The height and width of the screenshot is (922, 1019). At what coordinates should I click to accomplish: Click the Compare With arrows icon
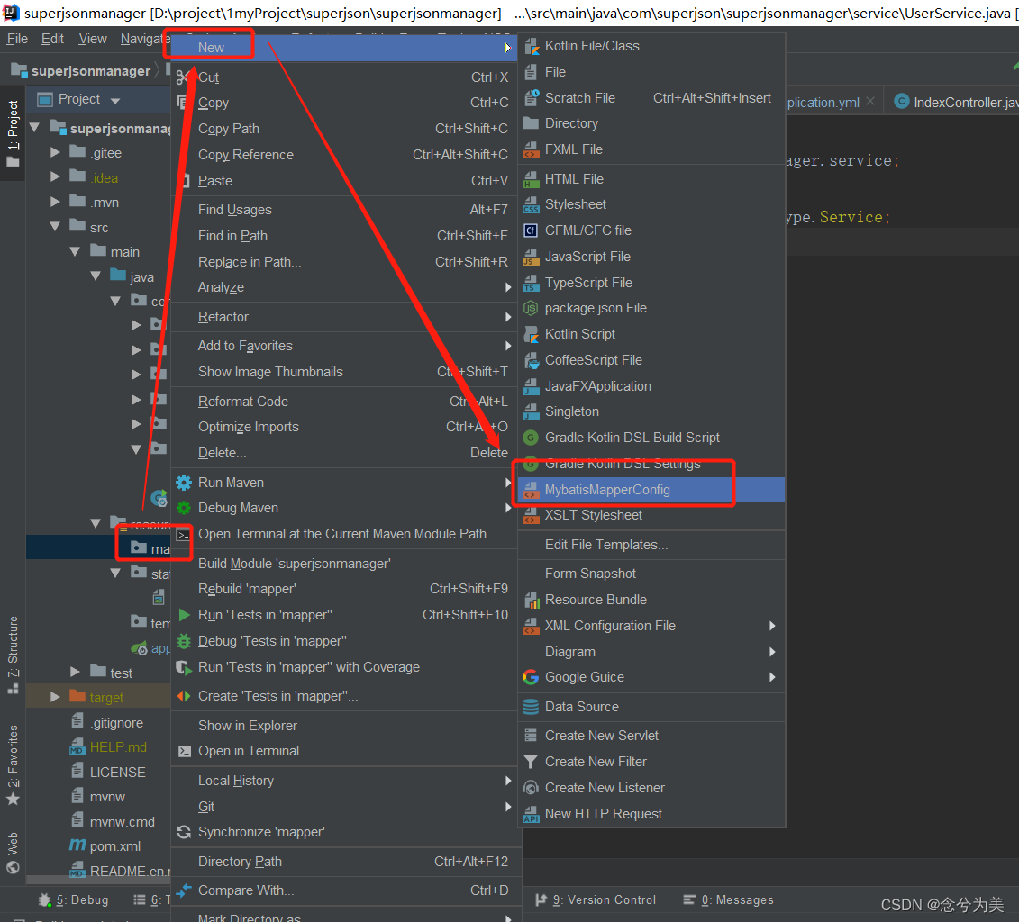coord(184,890)
